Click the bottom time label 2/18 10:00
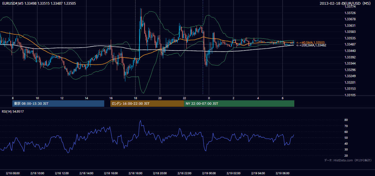Image resolution: width=375 pixels, height=176 pixels. point(37,173)
